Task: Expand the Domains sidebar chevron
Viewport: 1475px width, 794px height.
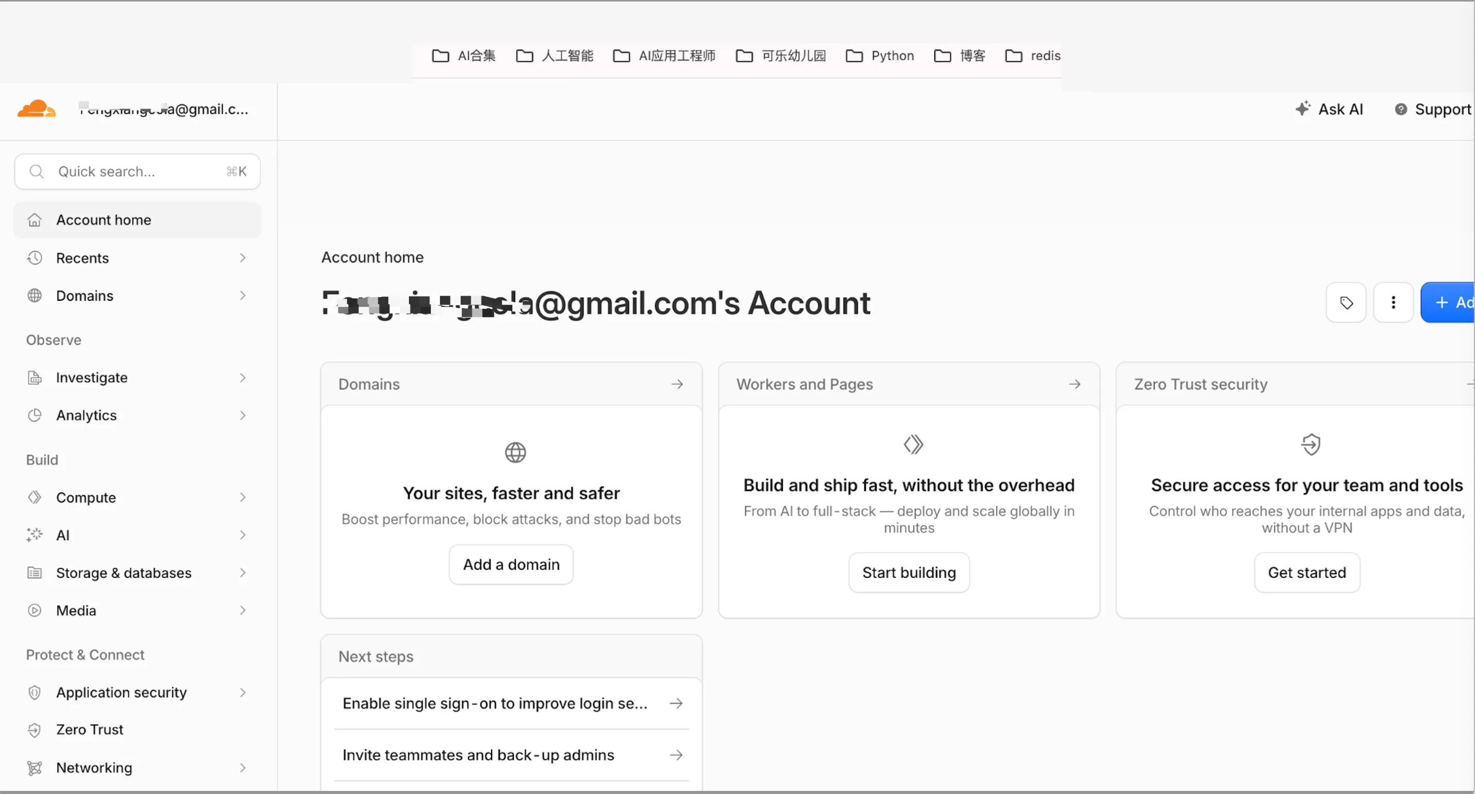Action: click(243, 296)
